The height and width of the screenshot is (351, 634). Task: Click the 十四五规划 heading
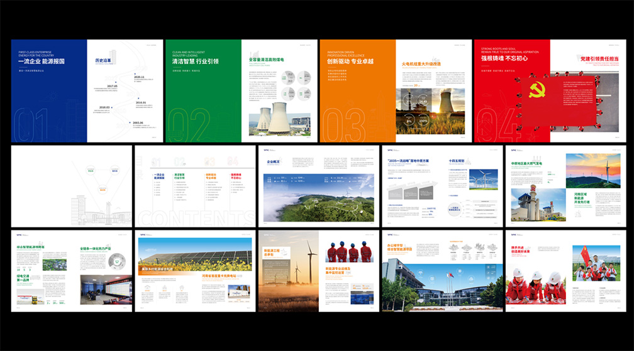pyautogui.click(x=457, y=161)
